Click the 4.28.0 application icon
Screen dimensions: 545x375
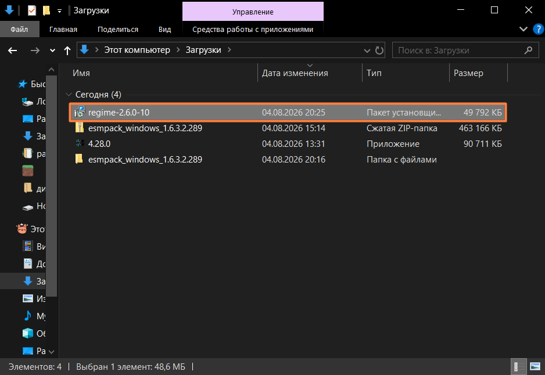pyautogui.click(x=80, y=143)
